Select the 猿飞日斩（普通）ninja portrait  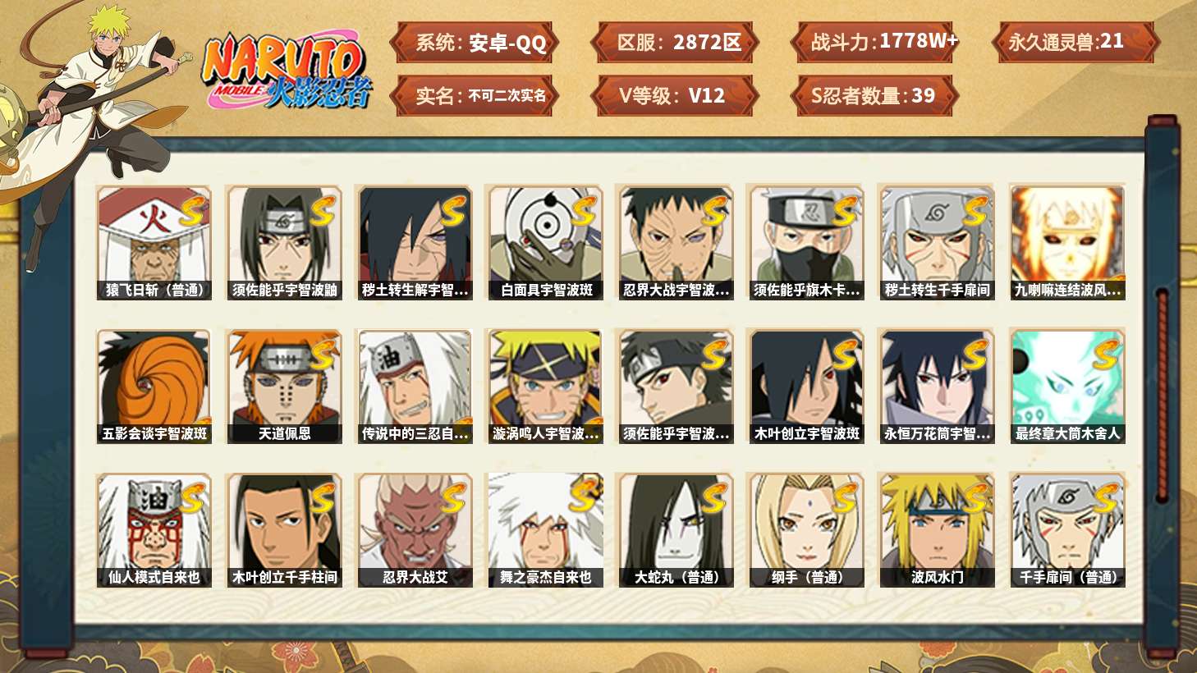pyautogui.click(x=154, y=243)
